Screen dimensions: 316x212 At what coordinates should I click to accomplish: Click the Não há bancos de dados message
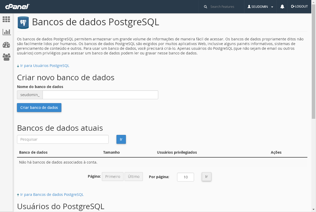point(58,162)
